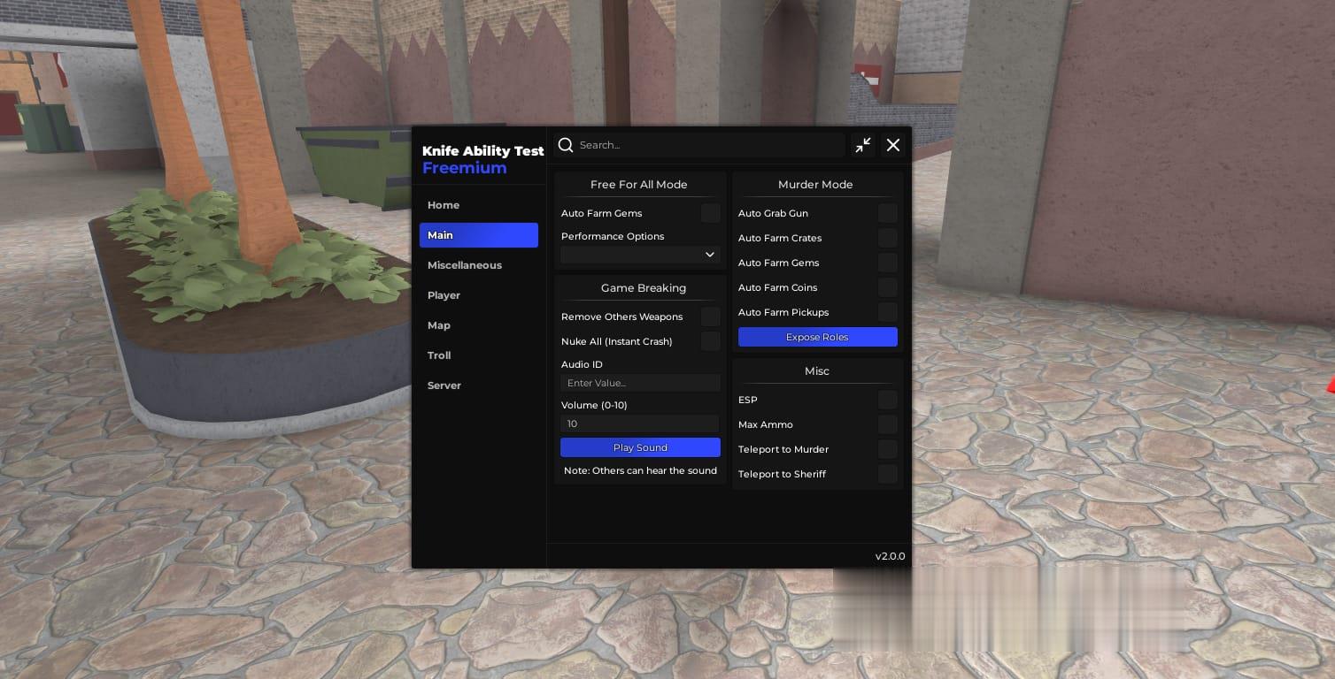Open the Miscellaneous tab in sidebar

[465, 265]
